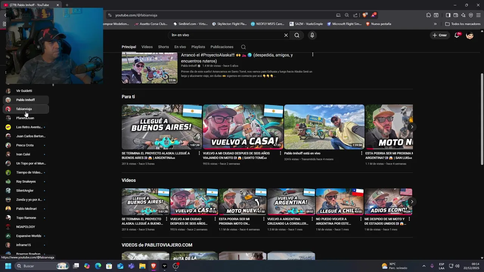Image resolution: width=484 pixels, height=272 pixels.
Task: Click the cast screen icon in address bar
Action: pos(338,15)
